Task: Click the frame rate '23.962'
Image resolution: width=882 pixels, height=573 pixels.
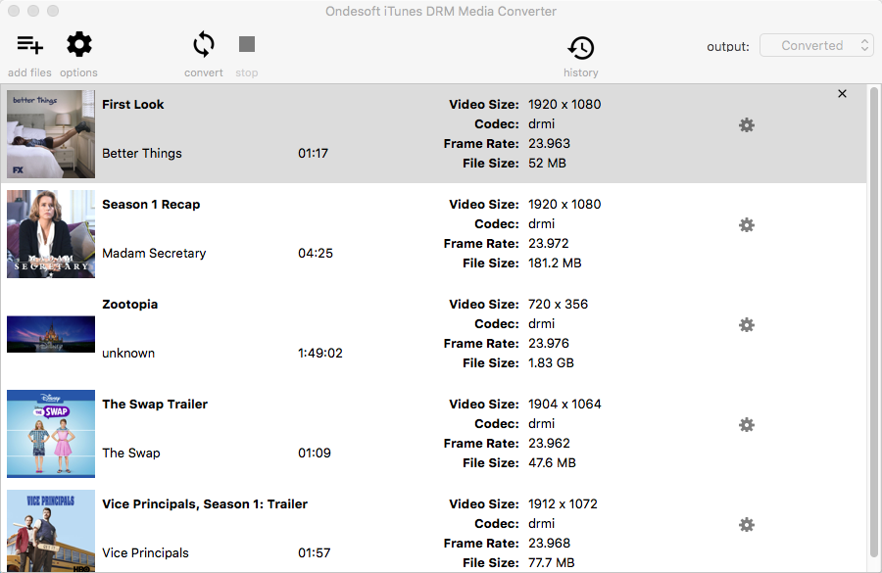Action: click(x=549, y=444)
